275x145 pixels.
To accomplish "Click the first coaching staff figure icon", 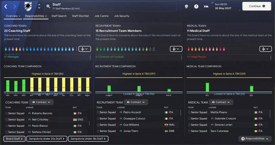I will tap(6, 49).
